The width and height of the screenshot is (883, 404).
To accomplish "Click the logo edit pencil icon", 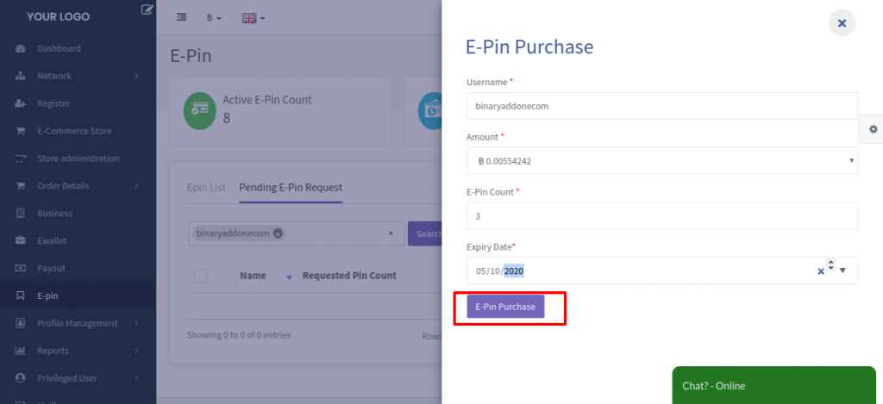I will (147, 9).
